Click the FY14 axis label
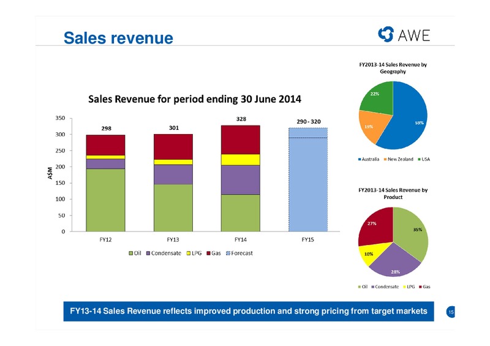This screenshot has width=490, height=346. click(241, 239)
